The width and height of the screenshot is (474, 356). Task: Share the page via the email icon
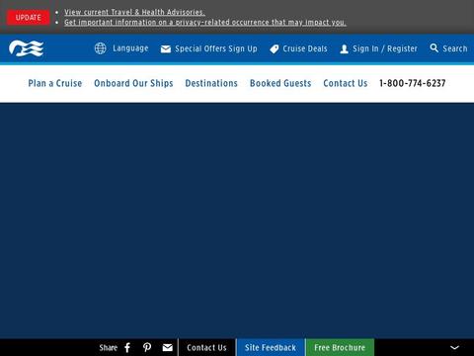coord(167,347)
